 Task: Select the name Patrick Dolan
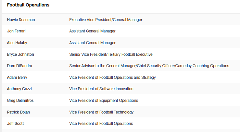18,112
